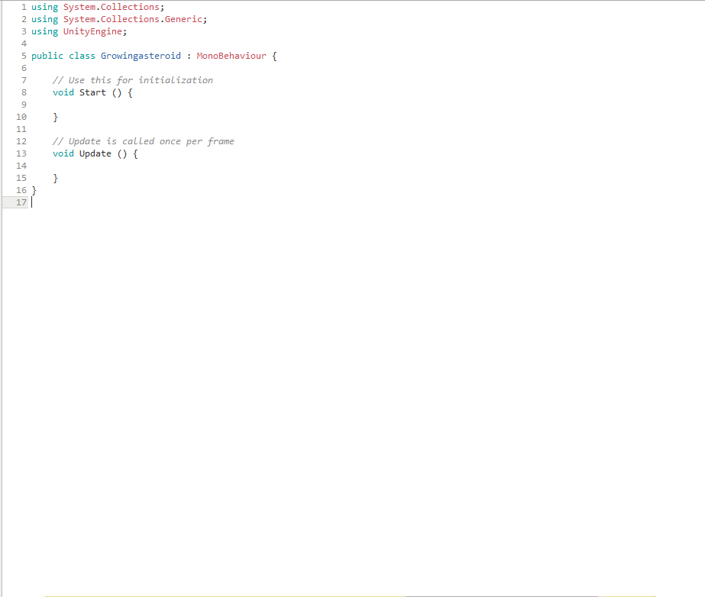
Task: Place cursor on the Start method name
Action: (92, 92)
